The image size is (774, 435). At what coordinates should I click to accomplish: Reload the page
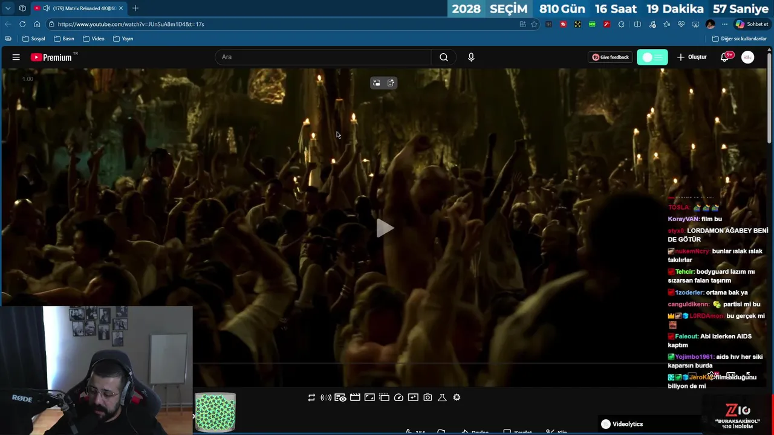coord(22,24)
